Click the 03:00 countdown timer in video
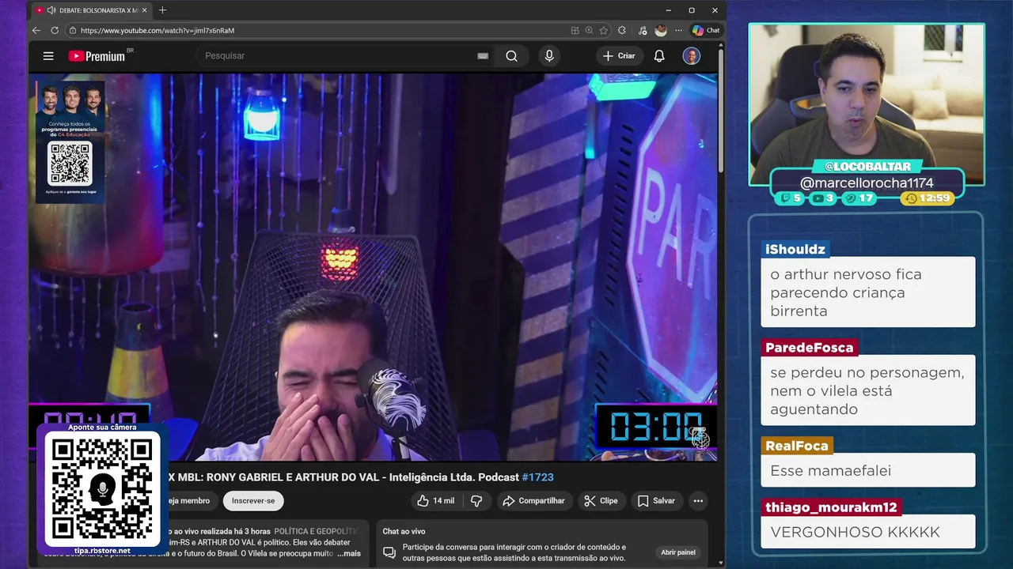1013x569 pixels. [x=655, y=428]
